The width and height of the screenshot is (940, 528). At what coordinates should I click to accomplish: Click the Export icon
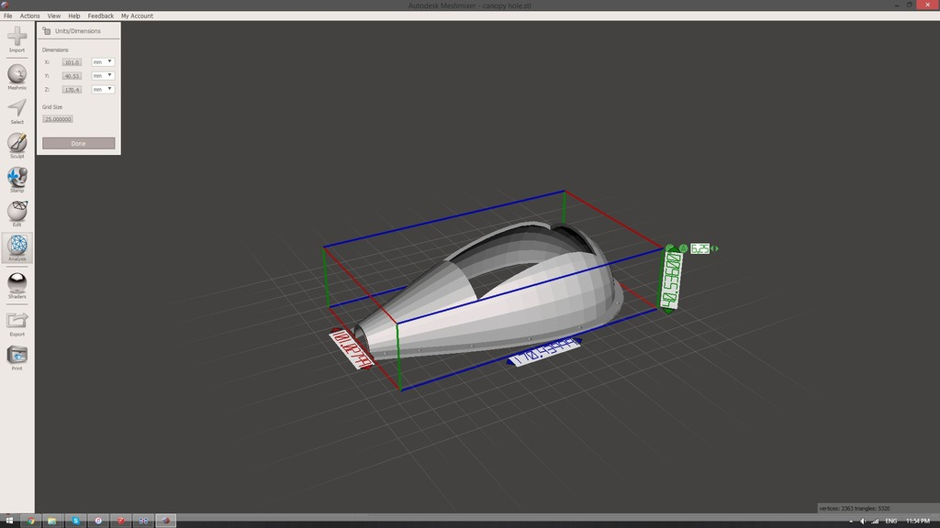17,320
